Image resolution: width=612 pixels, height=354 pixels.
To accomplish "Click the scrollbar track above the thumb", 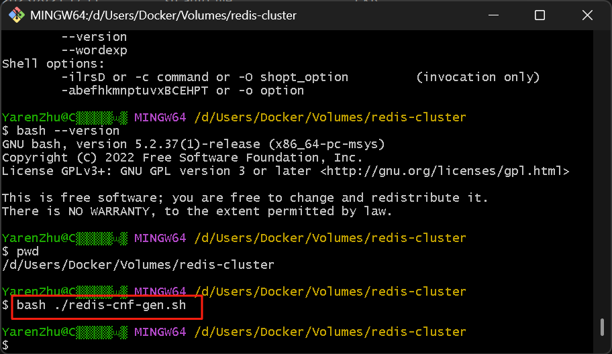I will [x=602, y=174].
